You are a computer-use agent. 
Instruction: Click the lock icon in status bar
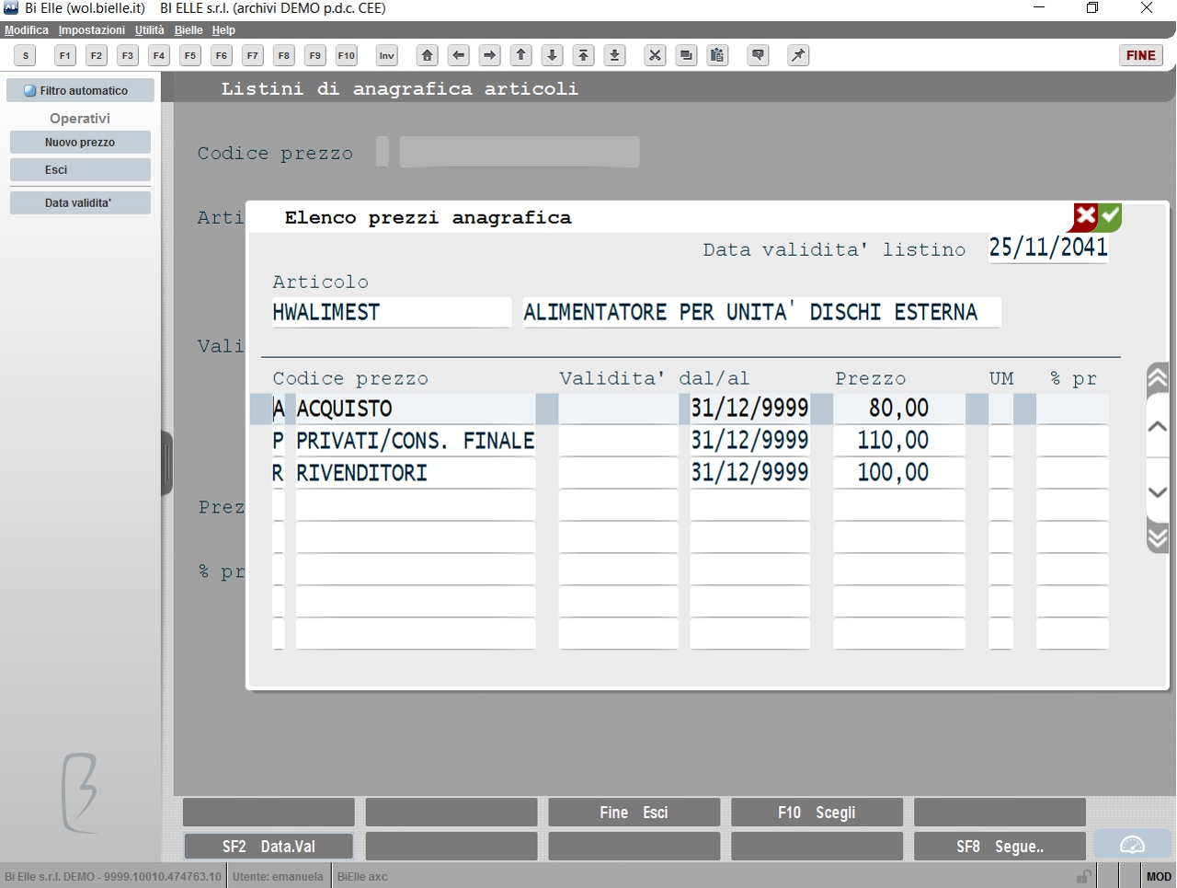tap(1084, 876)
